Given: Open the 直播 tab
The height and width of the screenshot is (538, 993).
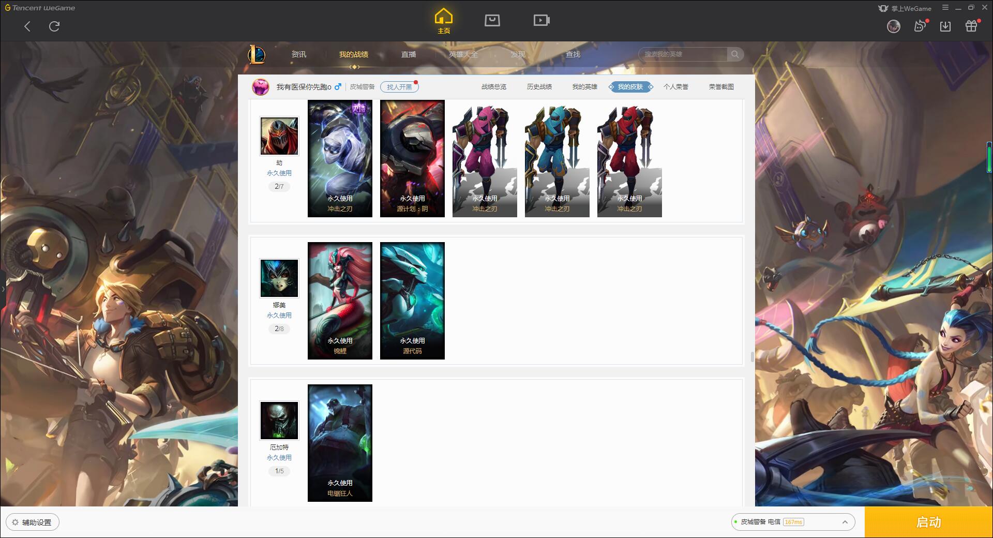Looking at the screenshot, I should click(x=409, y=54).
